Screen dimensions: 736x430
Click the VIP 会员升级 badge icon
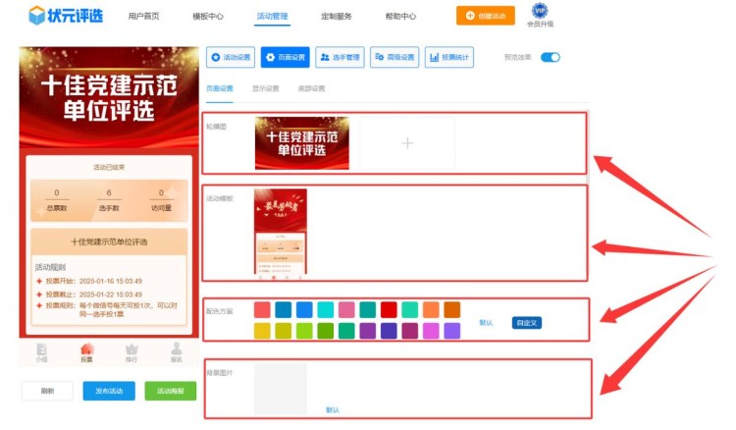[x=540, y=12]
